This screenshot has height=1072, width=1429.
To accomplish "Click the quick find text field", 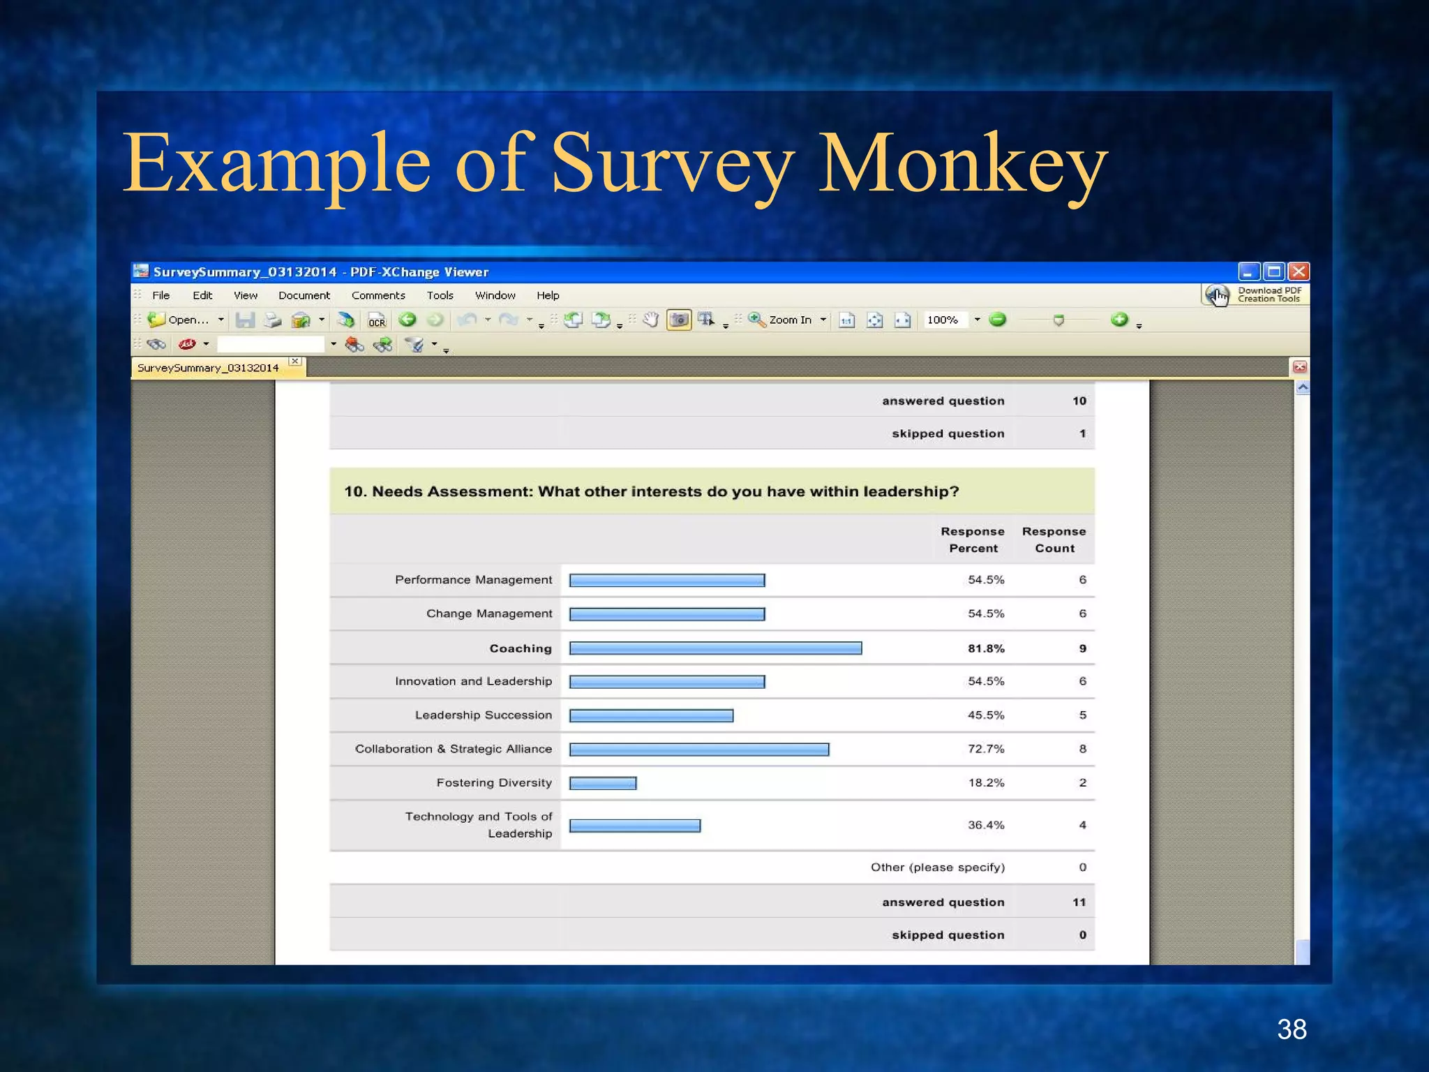I will [x=271, y=344].
